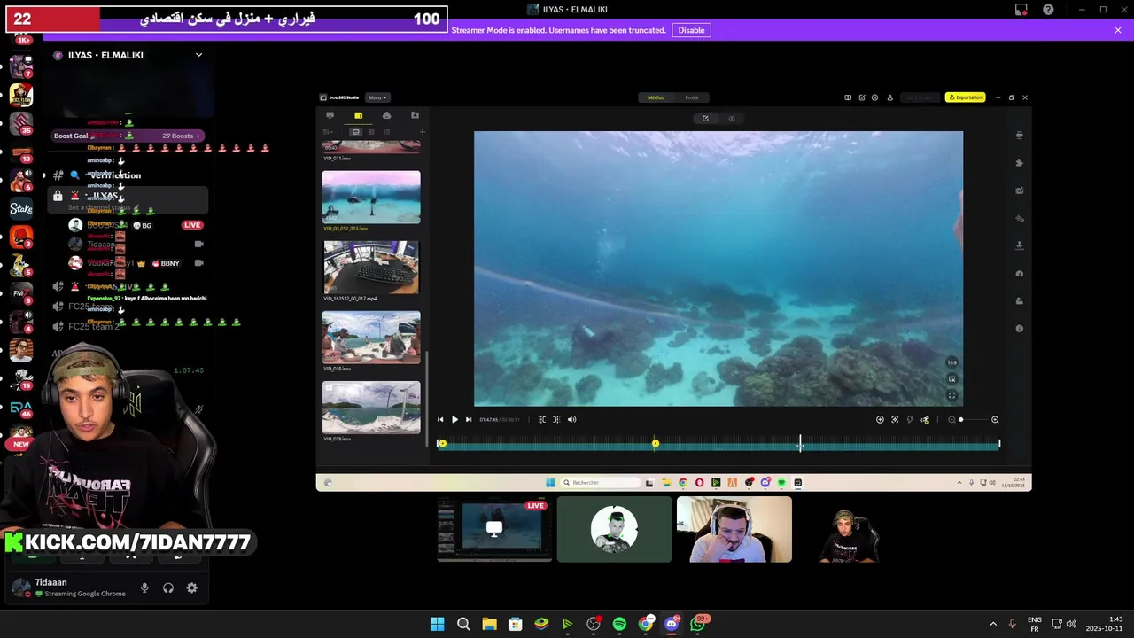
Task: Open Discord help question mark icon
Action: (1049, 10)
